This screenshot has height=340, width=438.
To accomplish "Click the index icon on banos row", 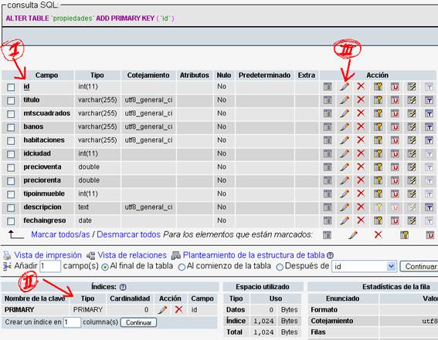I will 412,126.
